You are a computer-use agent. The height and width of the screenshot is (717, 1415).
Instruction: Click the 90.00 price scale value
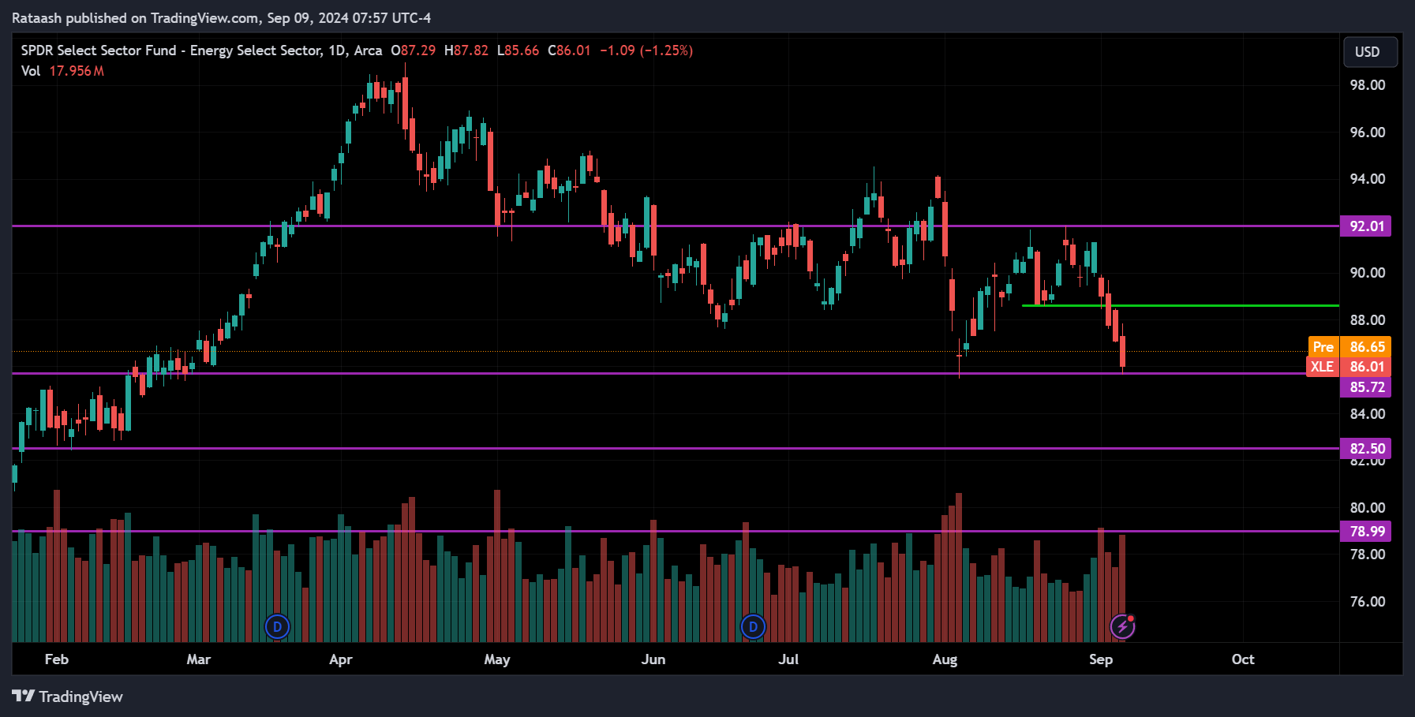(1368, 273)
